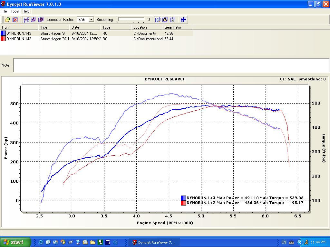
Task: Open the File menu
Action: pos(4,11)
